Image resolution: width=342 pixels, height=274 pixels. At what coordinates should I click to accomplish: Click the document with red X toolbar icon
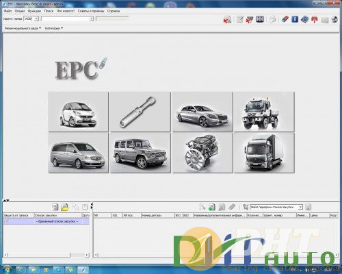pyautogui.click(x=227, y=20)
